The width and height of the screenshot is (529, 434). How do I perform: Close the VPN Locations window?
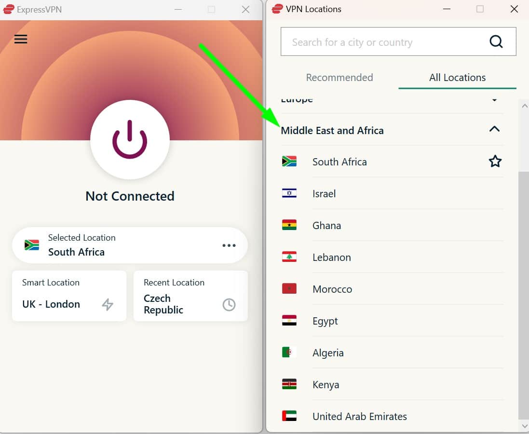coord(514,9)
